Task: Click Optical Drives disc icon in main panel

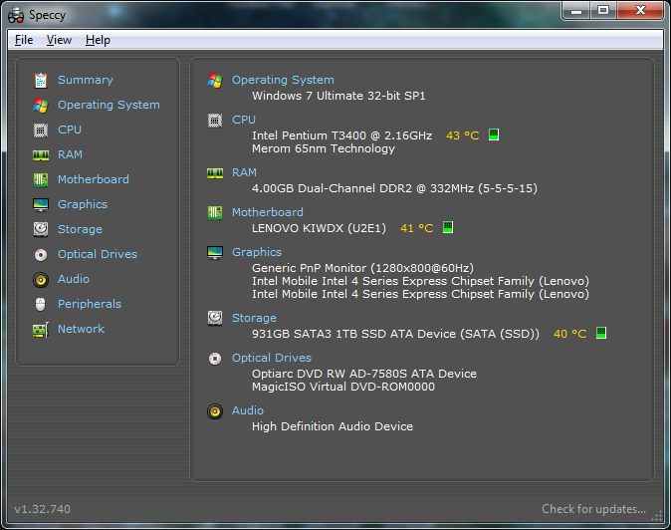Action: click(215, 359)
